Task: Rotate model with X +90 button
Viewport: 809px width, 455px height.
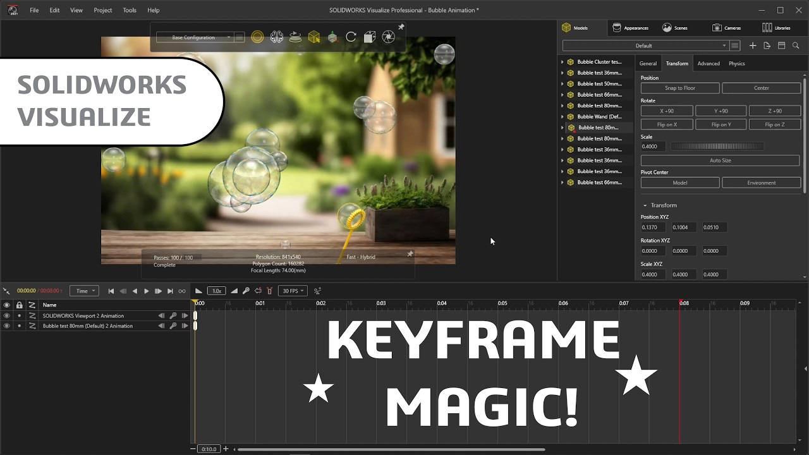Action: 667,111
